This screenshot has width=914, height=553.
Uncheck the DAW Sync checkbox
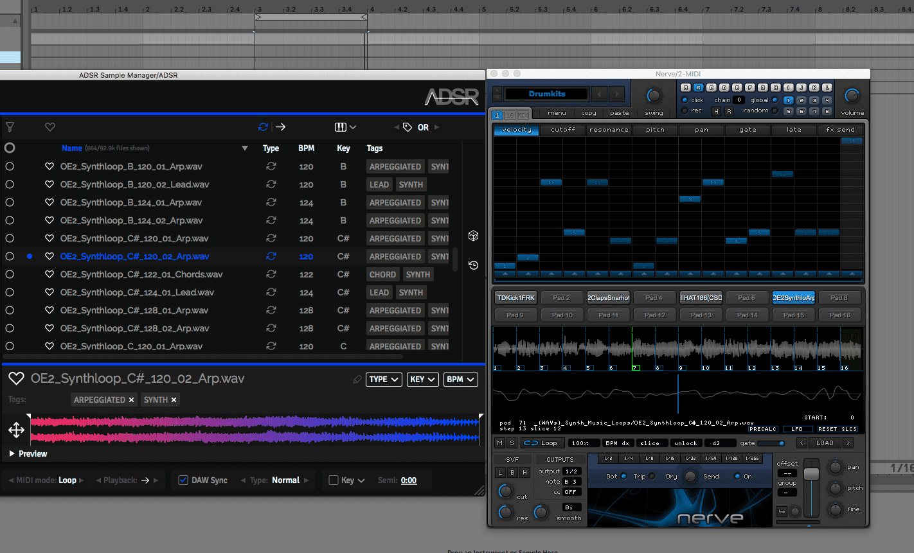pyautogui.click(x=183, y=480)
